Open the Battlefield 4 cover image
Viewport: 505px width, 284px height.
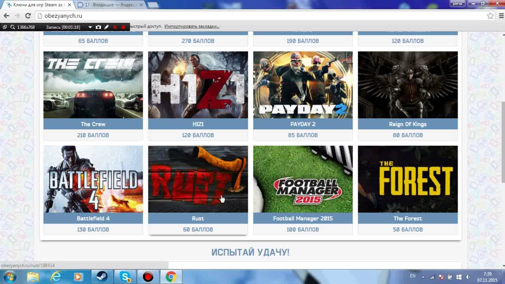pos(93,179)
